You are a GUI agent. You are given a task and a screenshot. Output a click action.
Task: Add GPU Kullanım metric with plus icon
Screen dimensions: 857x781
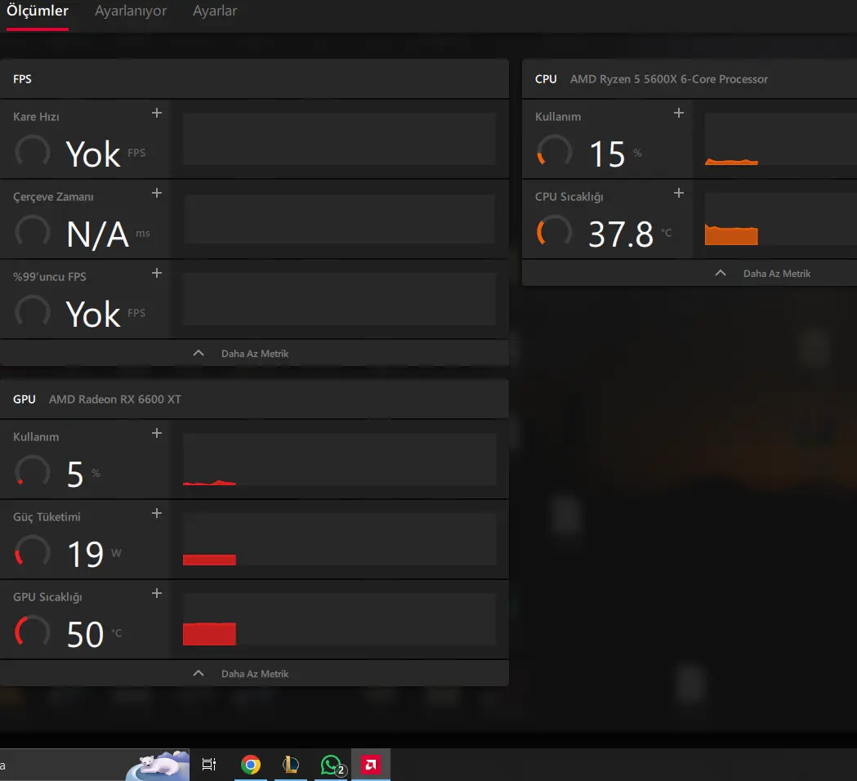[157, 434]
